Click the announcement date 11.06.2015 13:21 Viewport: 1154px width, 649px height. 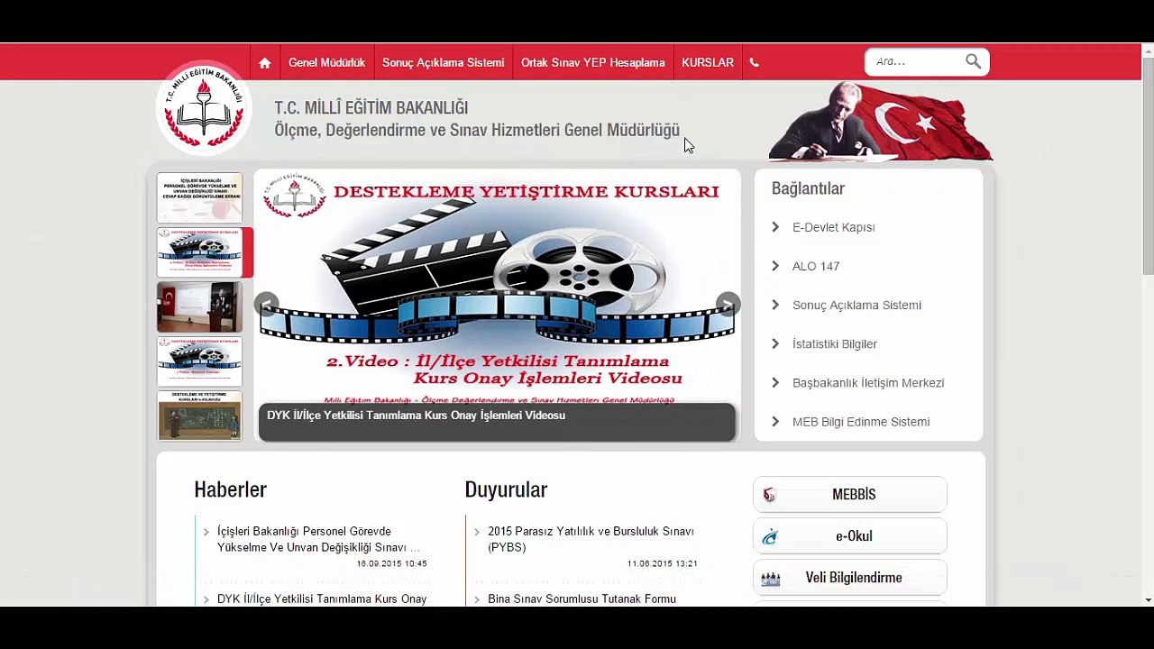(662, 563)
